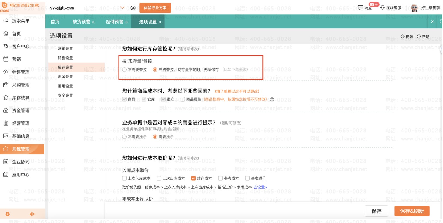
Task: Uncheck the 结存成本 checkbox
Action: pos(193,178)
